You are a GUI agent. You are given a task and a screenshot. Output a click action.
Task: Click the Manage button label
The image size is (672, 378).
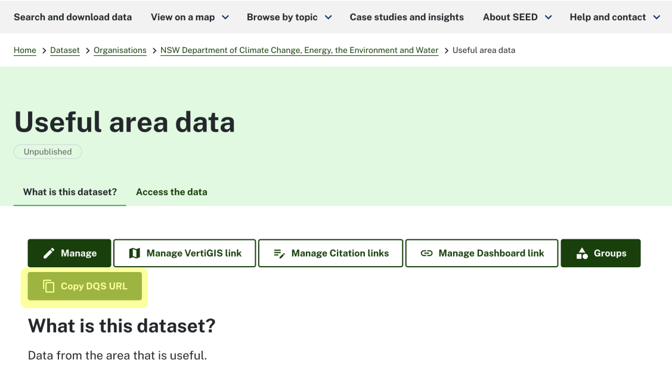pos(79,254)
